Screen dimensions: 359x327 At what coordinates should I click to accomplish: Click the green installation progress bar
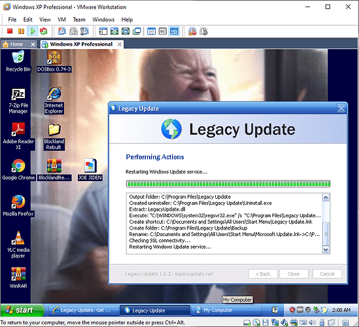coord(228,184)
